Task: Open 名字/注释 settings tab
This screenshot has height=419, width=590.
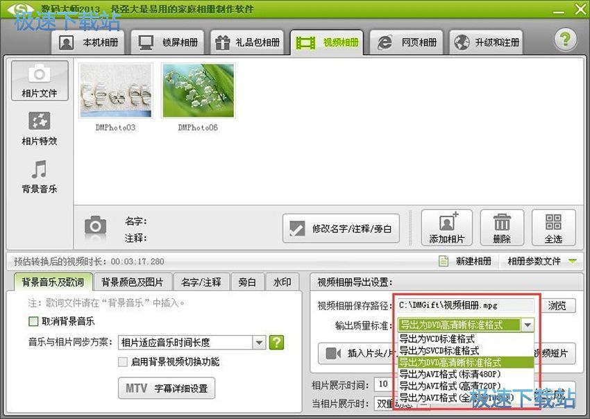Action: point(201,282)
